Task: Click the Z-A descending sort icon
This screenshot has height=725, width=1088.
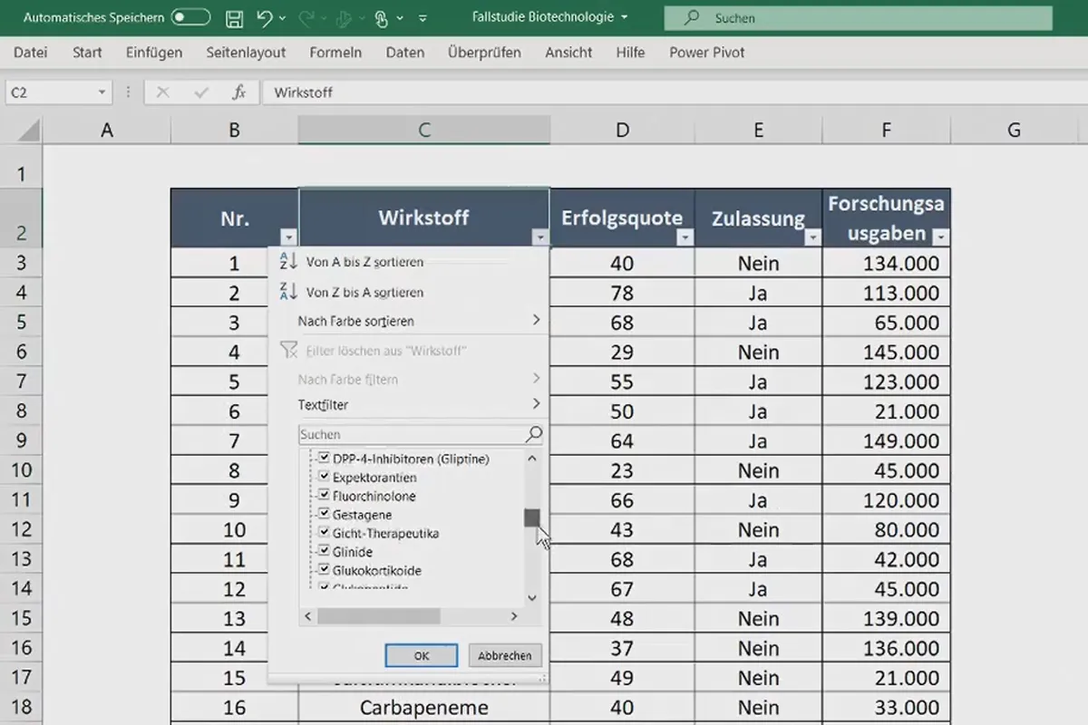Action: [288, 292]
